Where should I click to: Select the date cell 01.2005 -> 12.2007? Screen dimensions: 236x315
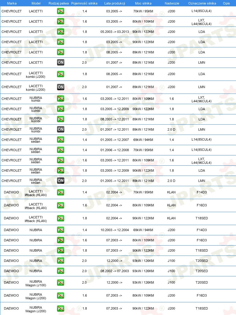[115, 140]
